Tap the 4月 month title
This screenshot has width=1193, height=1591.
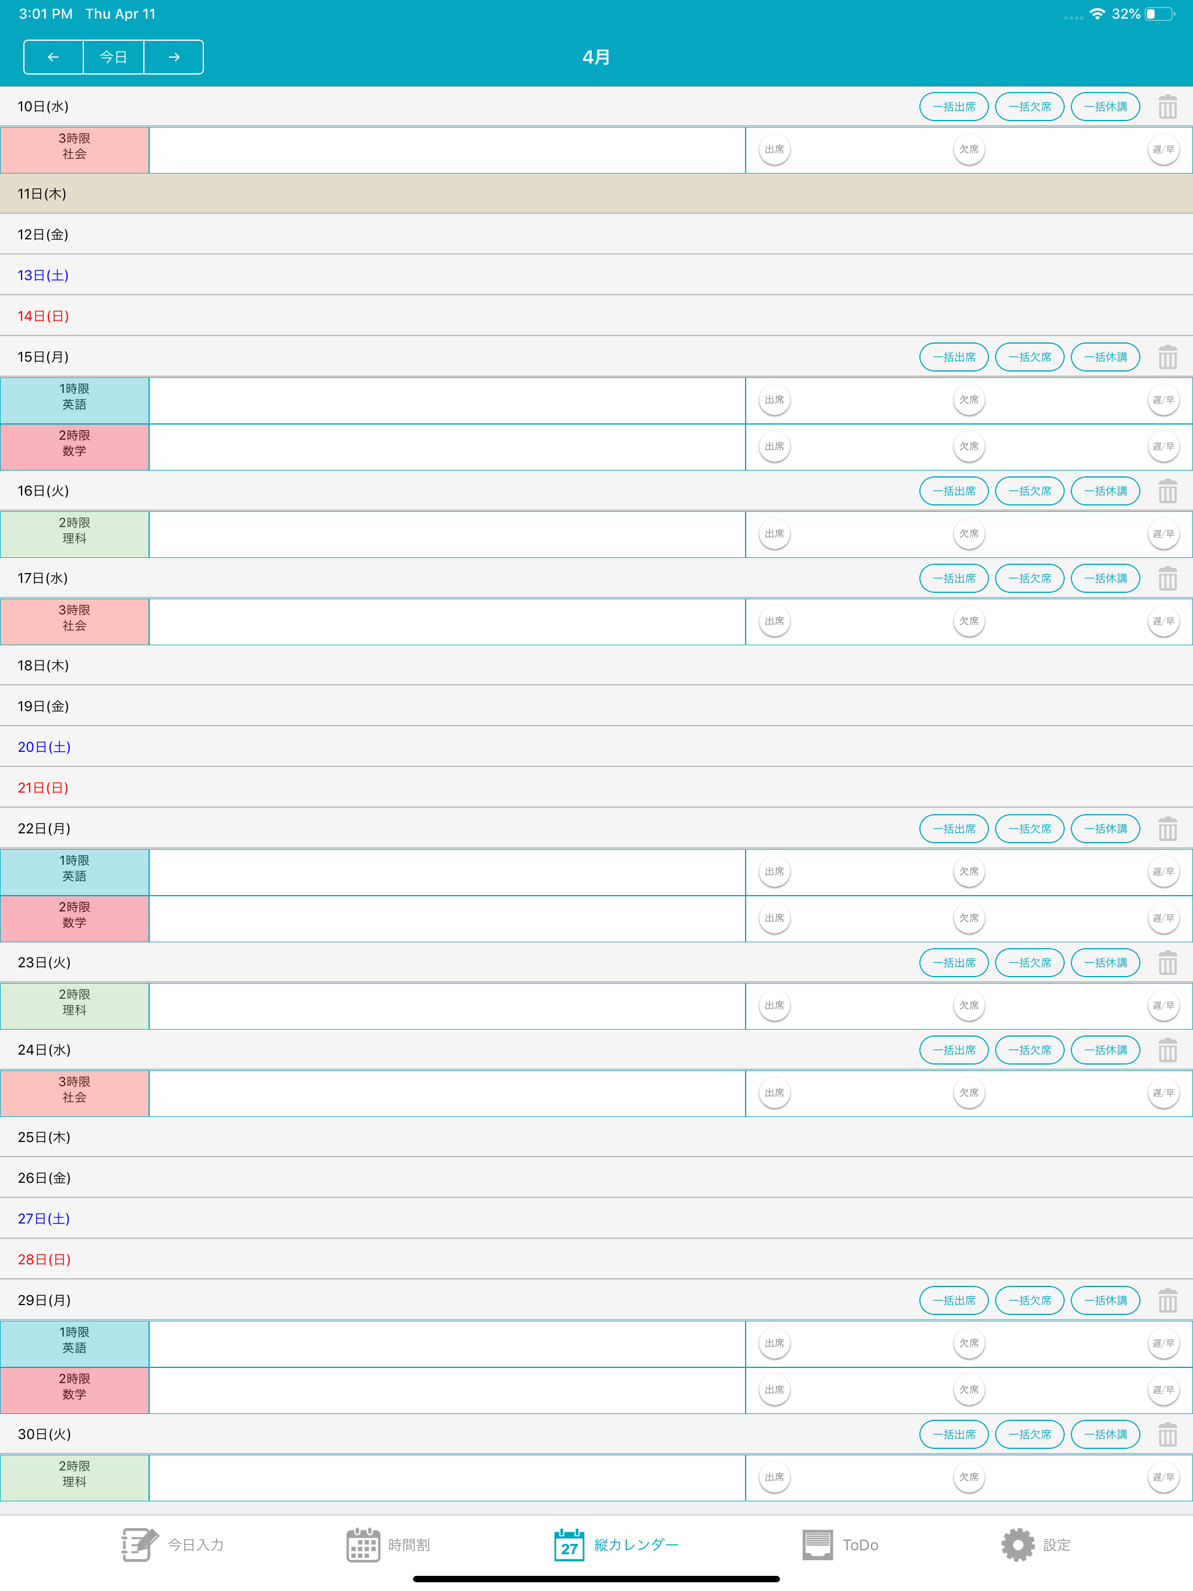click(x=596, y=58)
